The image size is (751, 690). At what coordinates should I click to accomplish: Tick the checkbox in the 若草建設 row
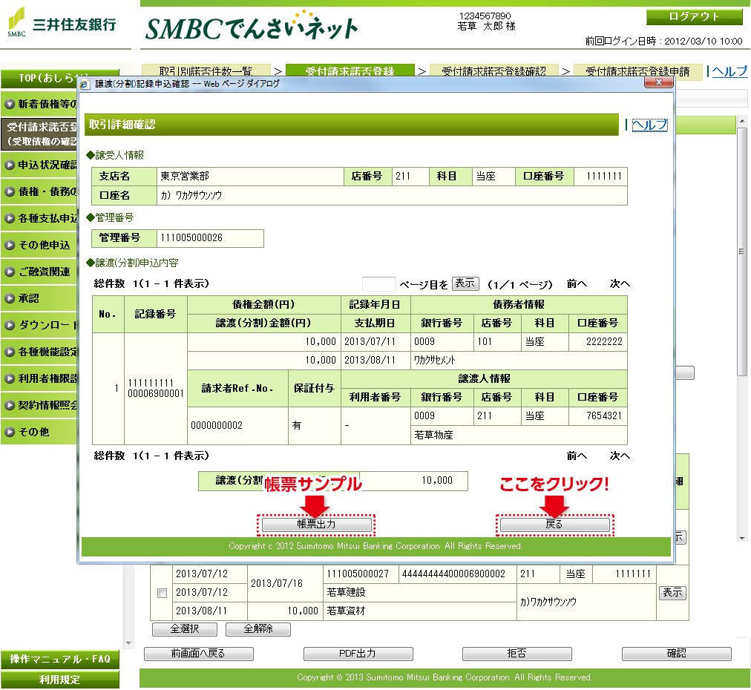pyautogui.click(x=162, y=594)
